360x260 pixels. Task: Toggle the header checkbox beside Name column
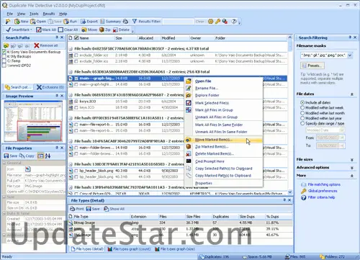click(76, 38)
